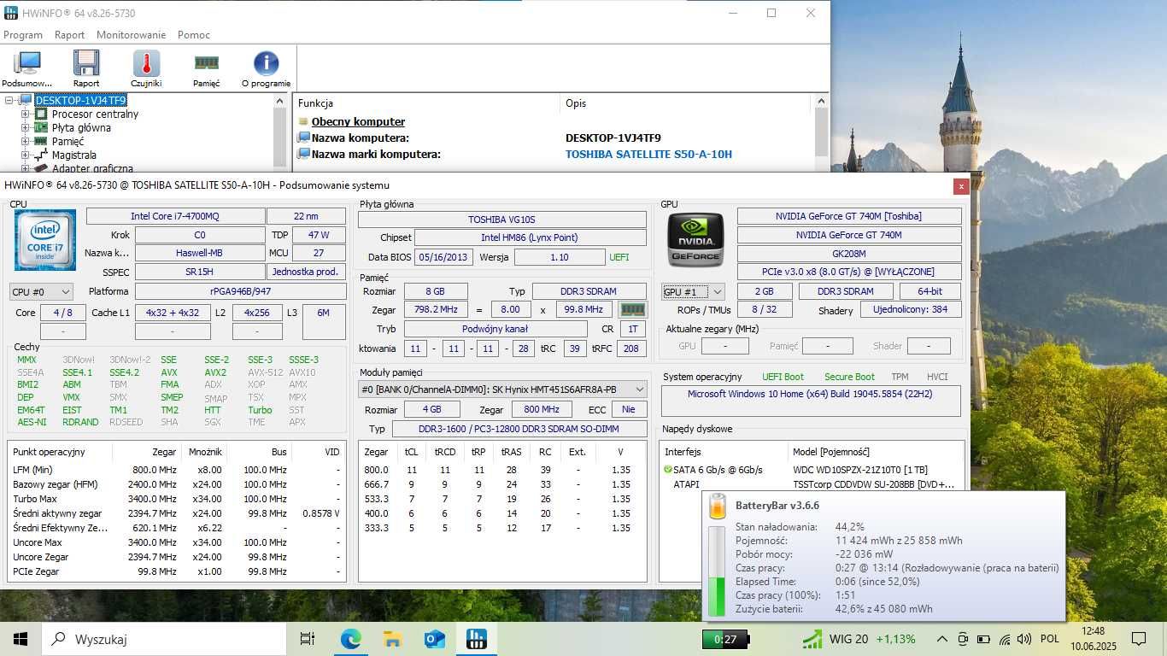Open the Podsumowanie summary toolbar icon
Image resolution: width=1167 pixels, height=656 pixels.
pos(27,68)
